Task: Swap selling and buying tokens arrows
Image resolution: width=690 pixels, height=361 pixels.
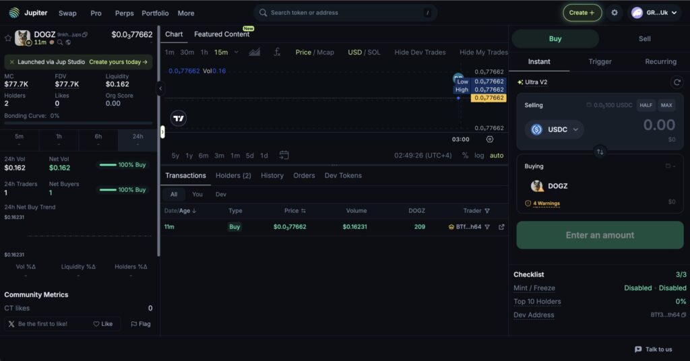Action: tap(600, 152)
